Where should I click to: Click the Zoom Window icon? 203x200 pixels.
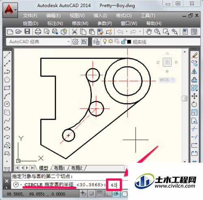(166, 32)
